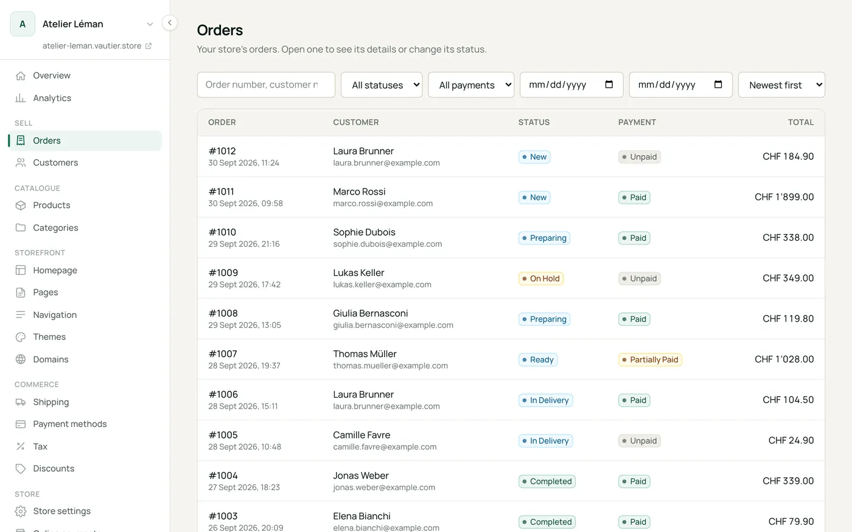Open the All statuses filter dropdown
Viewport: 852px width, 532px height.
tap(382, 85)
